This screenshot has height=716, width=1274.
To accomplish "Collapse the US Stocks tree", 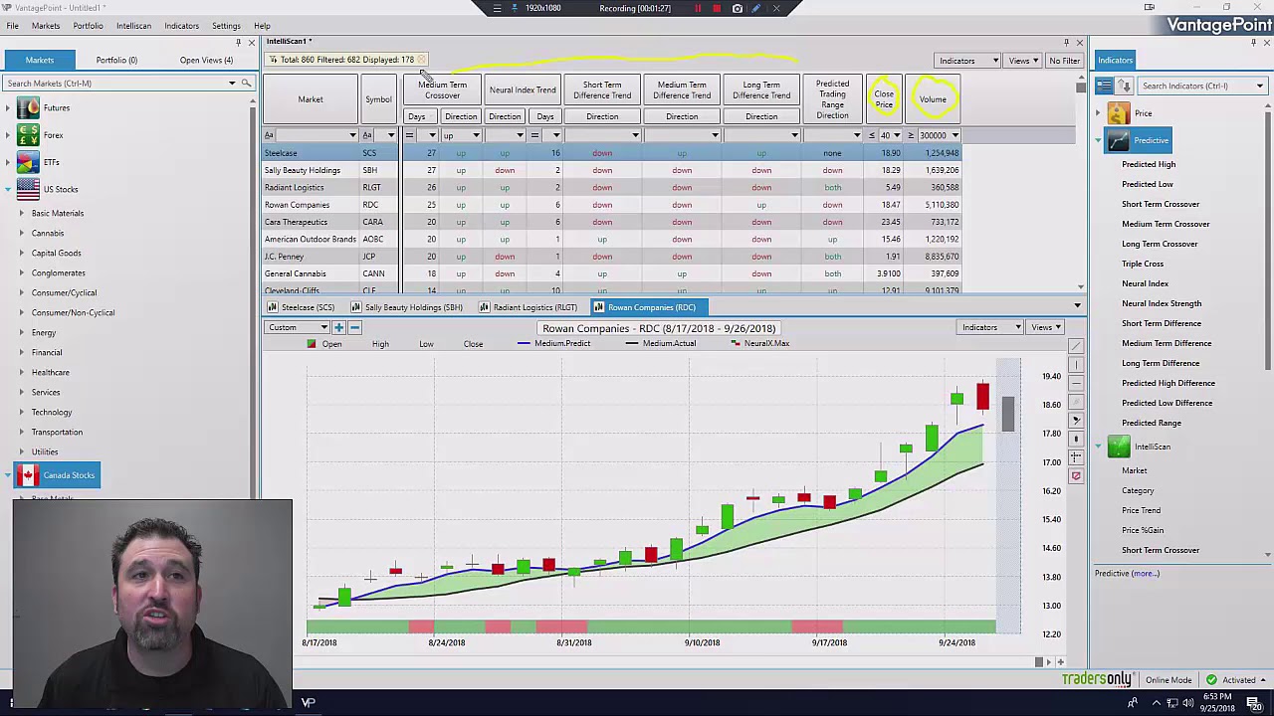I will (x=9, y=189).
